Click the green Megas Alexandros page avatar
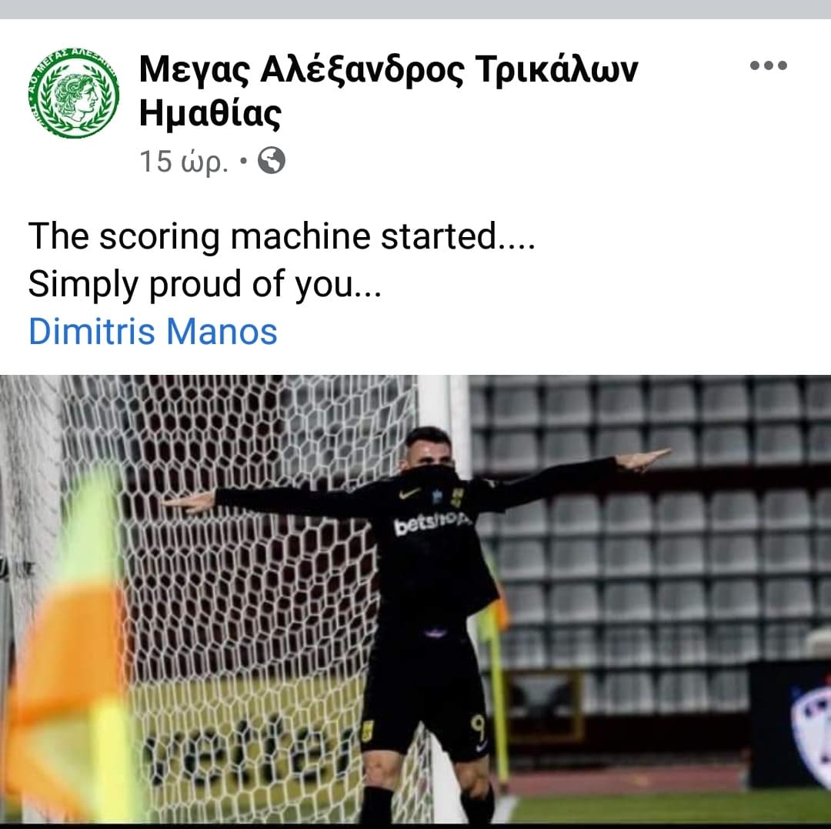This screenshot has width=831, height=829. (x=74, y=93)
